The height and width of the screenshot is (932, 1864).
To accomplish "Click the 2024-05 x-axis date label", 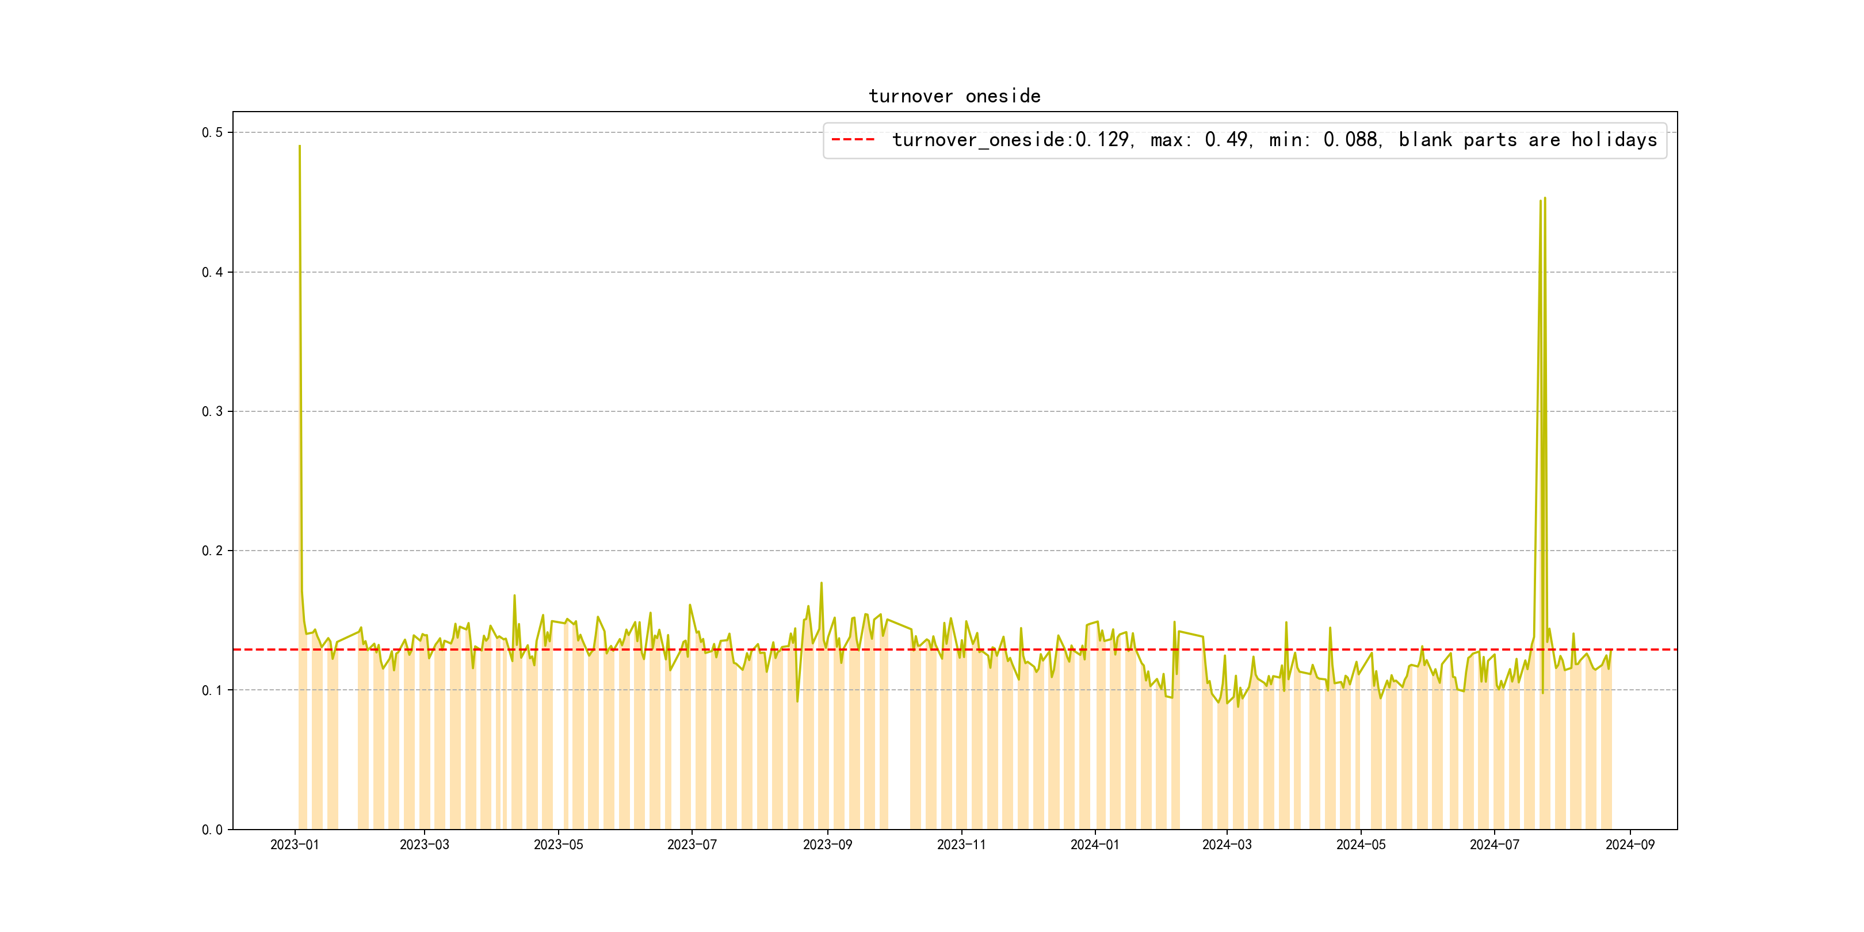I will pos(1361,845).
